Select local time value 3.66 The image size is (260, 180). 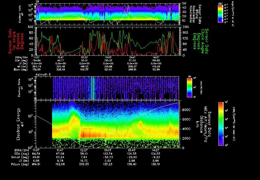point(156,161)
